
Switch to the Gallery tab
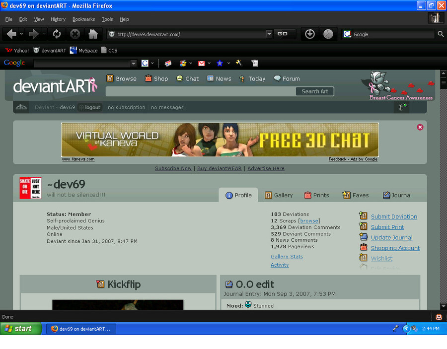pos(279,195)
